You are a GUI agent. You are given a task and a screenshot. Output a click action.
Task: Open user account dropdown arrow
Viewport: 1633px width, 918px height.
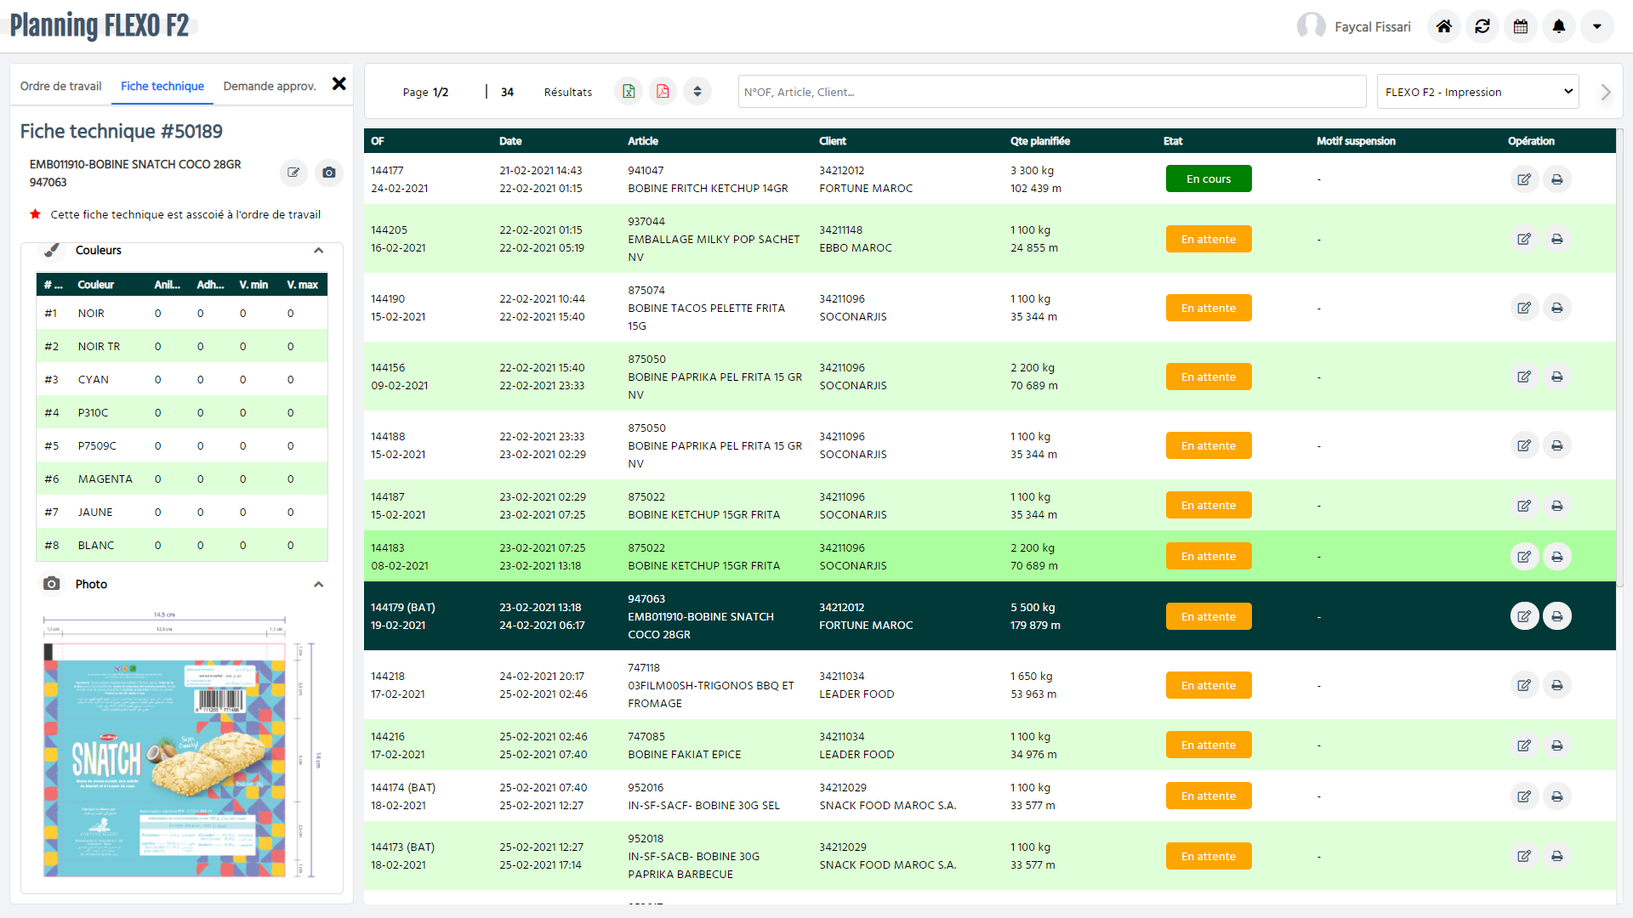tap(1597, 26)
